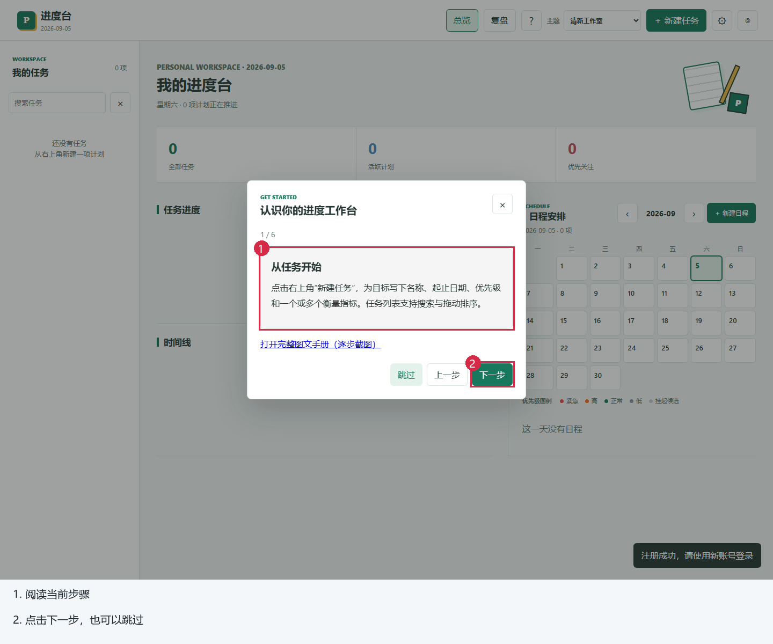Click 跳过 to skip the tour
Screen dimensions: 773x644
406,375
